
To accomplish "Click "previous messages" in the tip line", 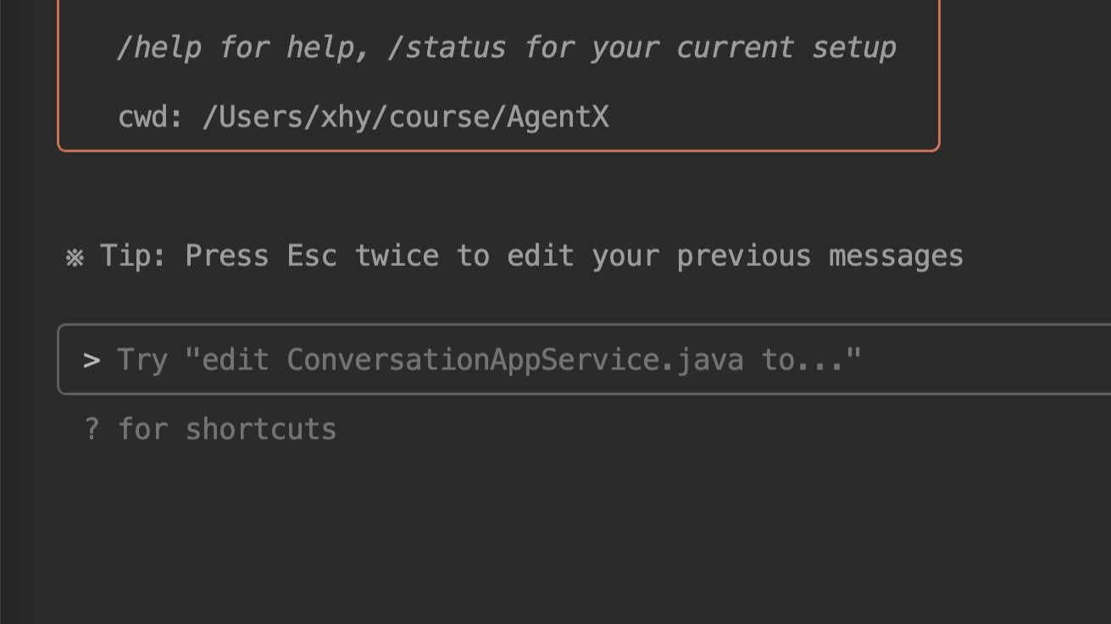I will (819, 256).
